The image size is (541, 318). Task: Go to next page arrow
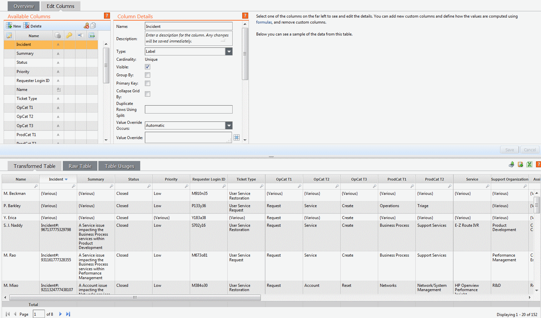pyautogui.click(x=60, y=314)
